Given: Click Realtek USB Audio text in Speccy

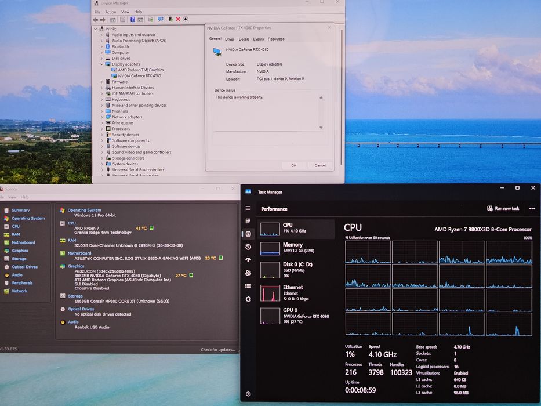Looking at the screenshot, I should tap(92, 327).
